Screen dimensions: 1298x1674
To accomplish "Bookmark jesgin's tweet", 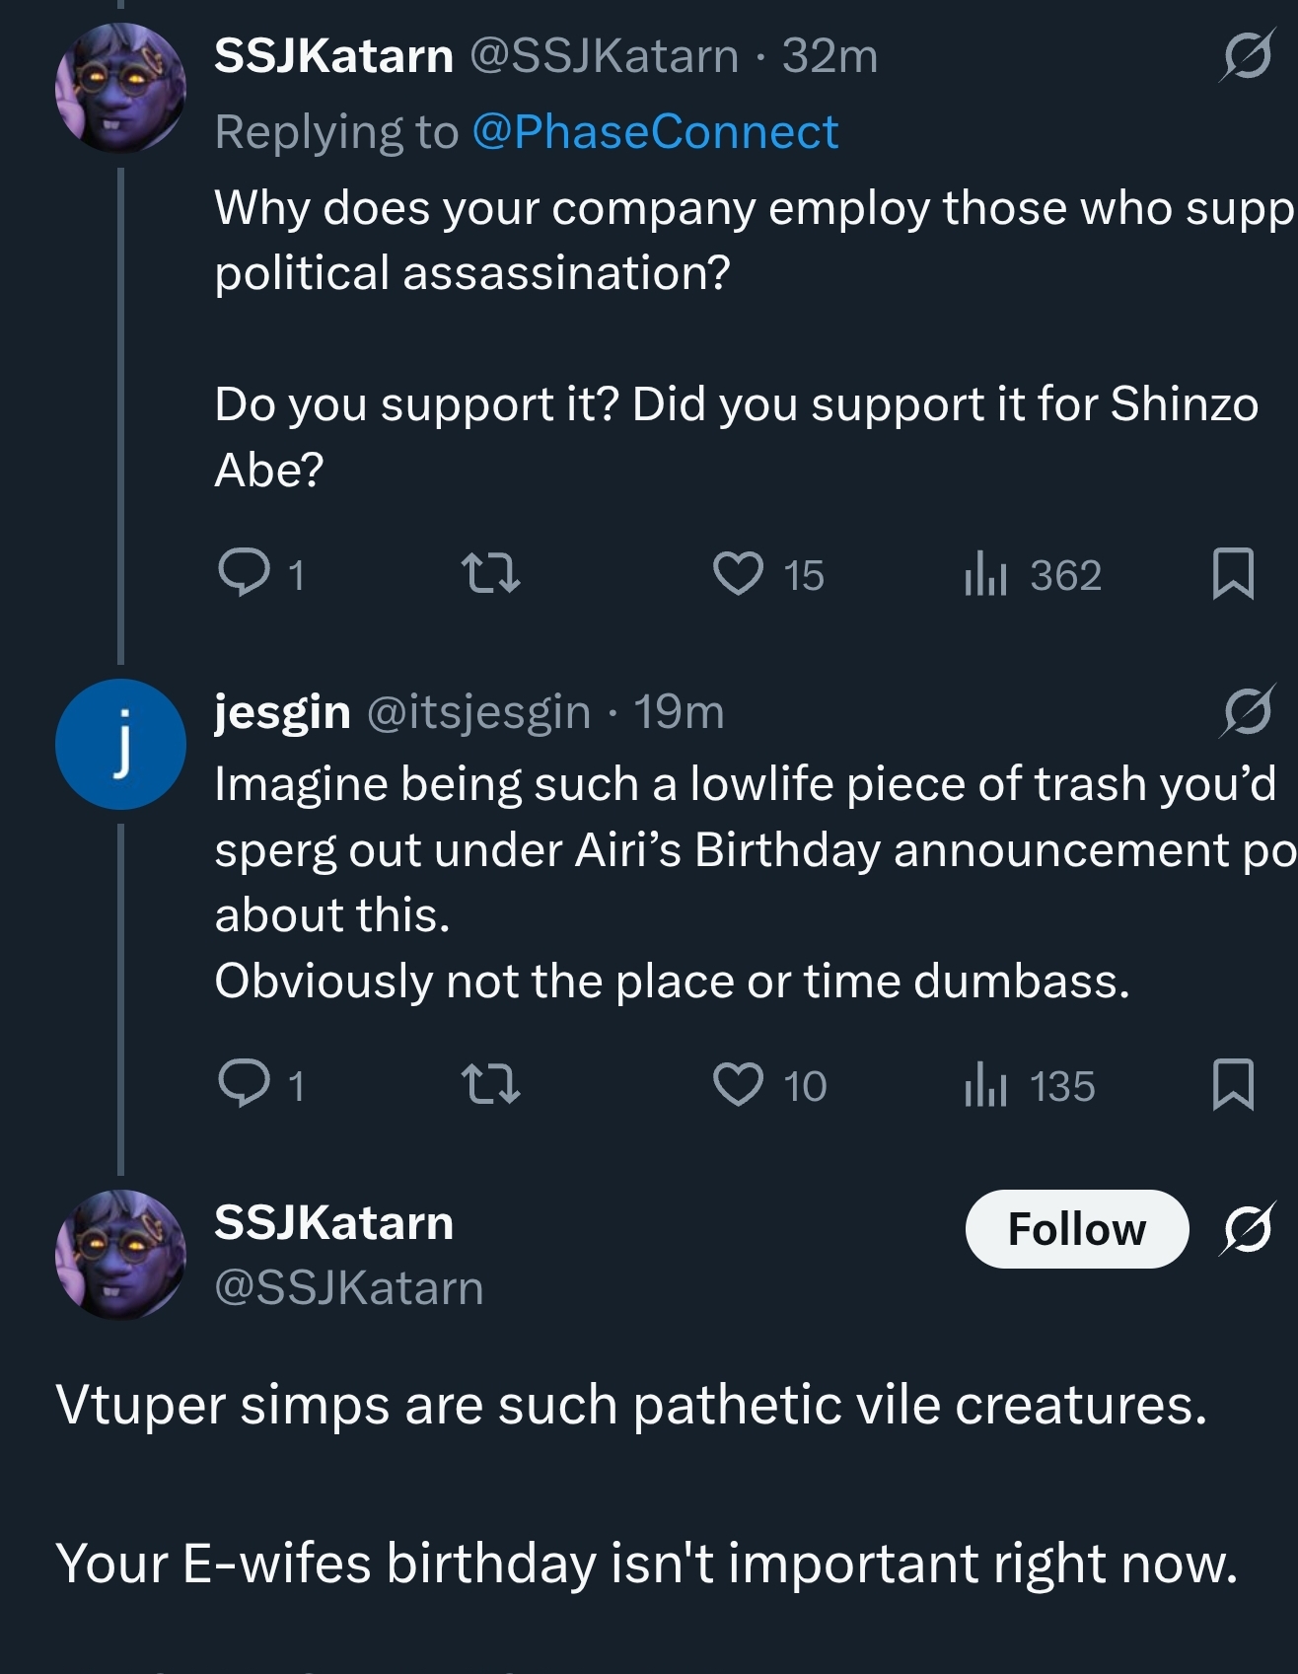I will tap(1233, 1084).
